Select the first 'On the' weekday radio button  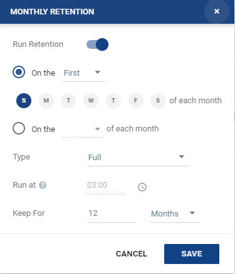click(x=19, y=72)
